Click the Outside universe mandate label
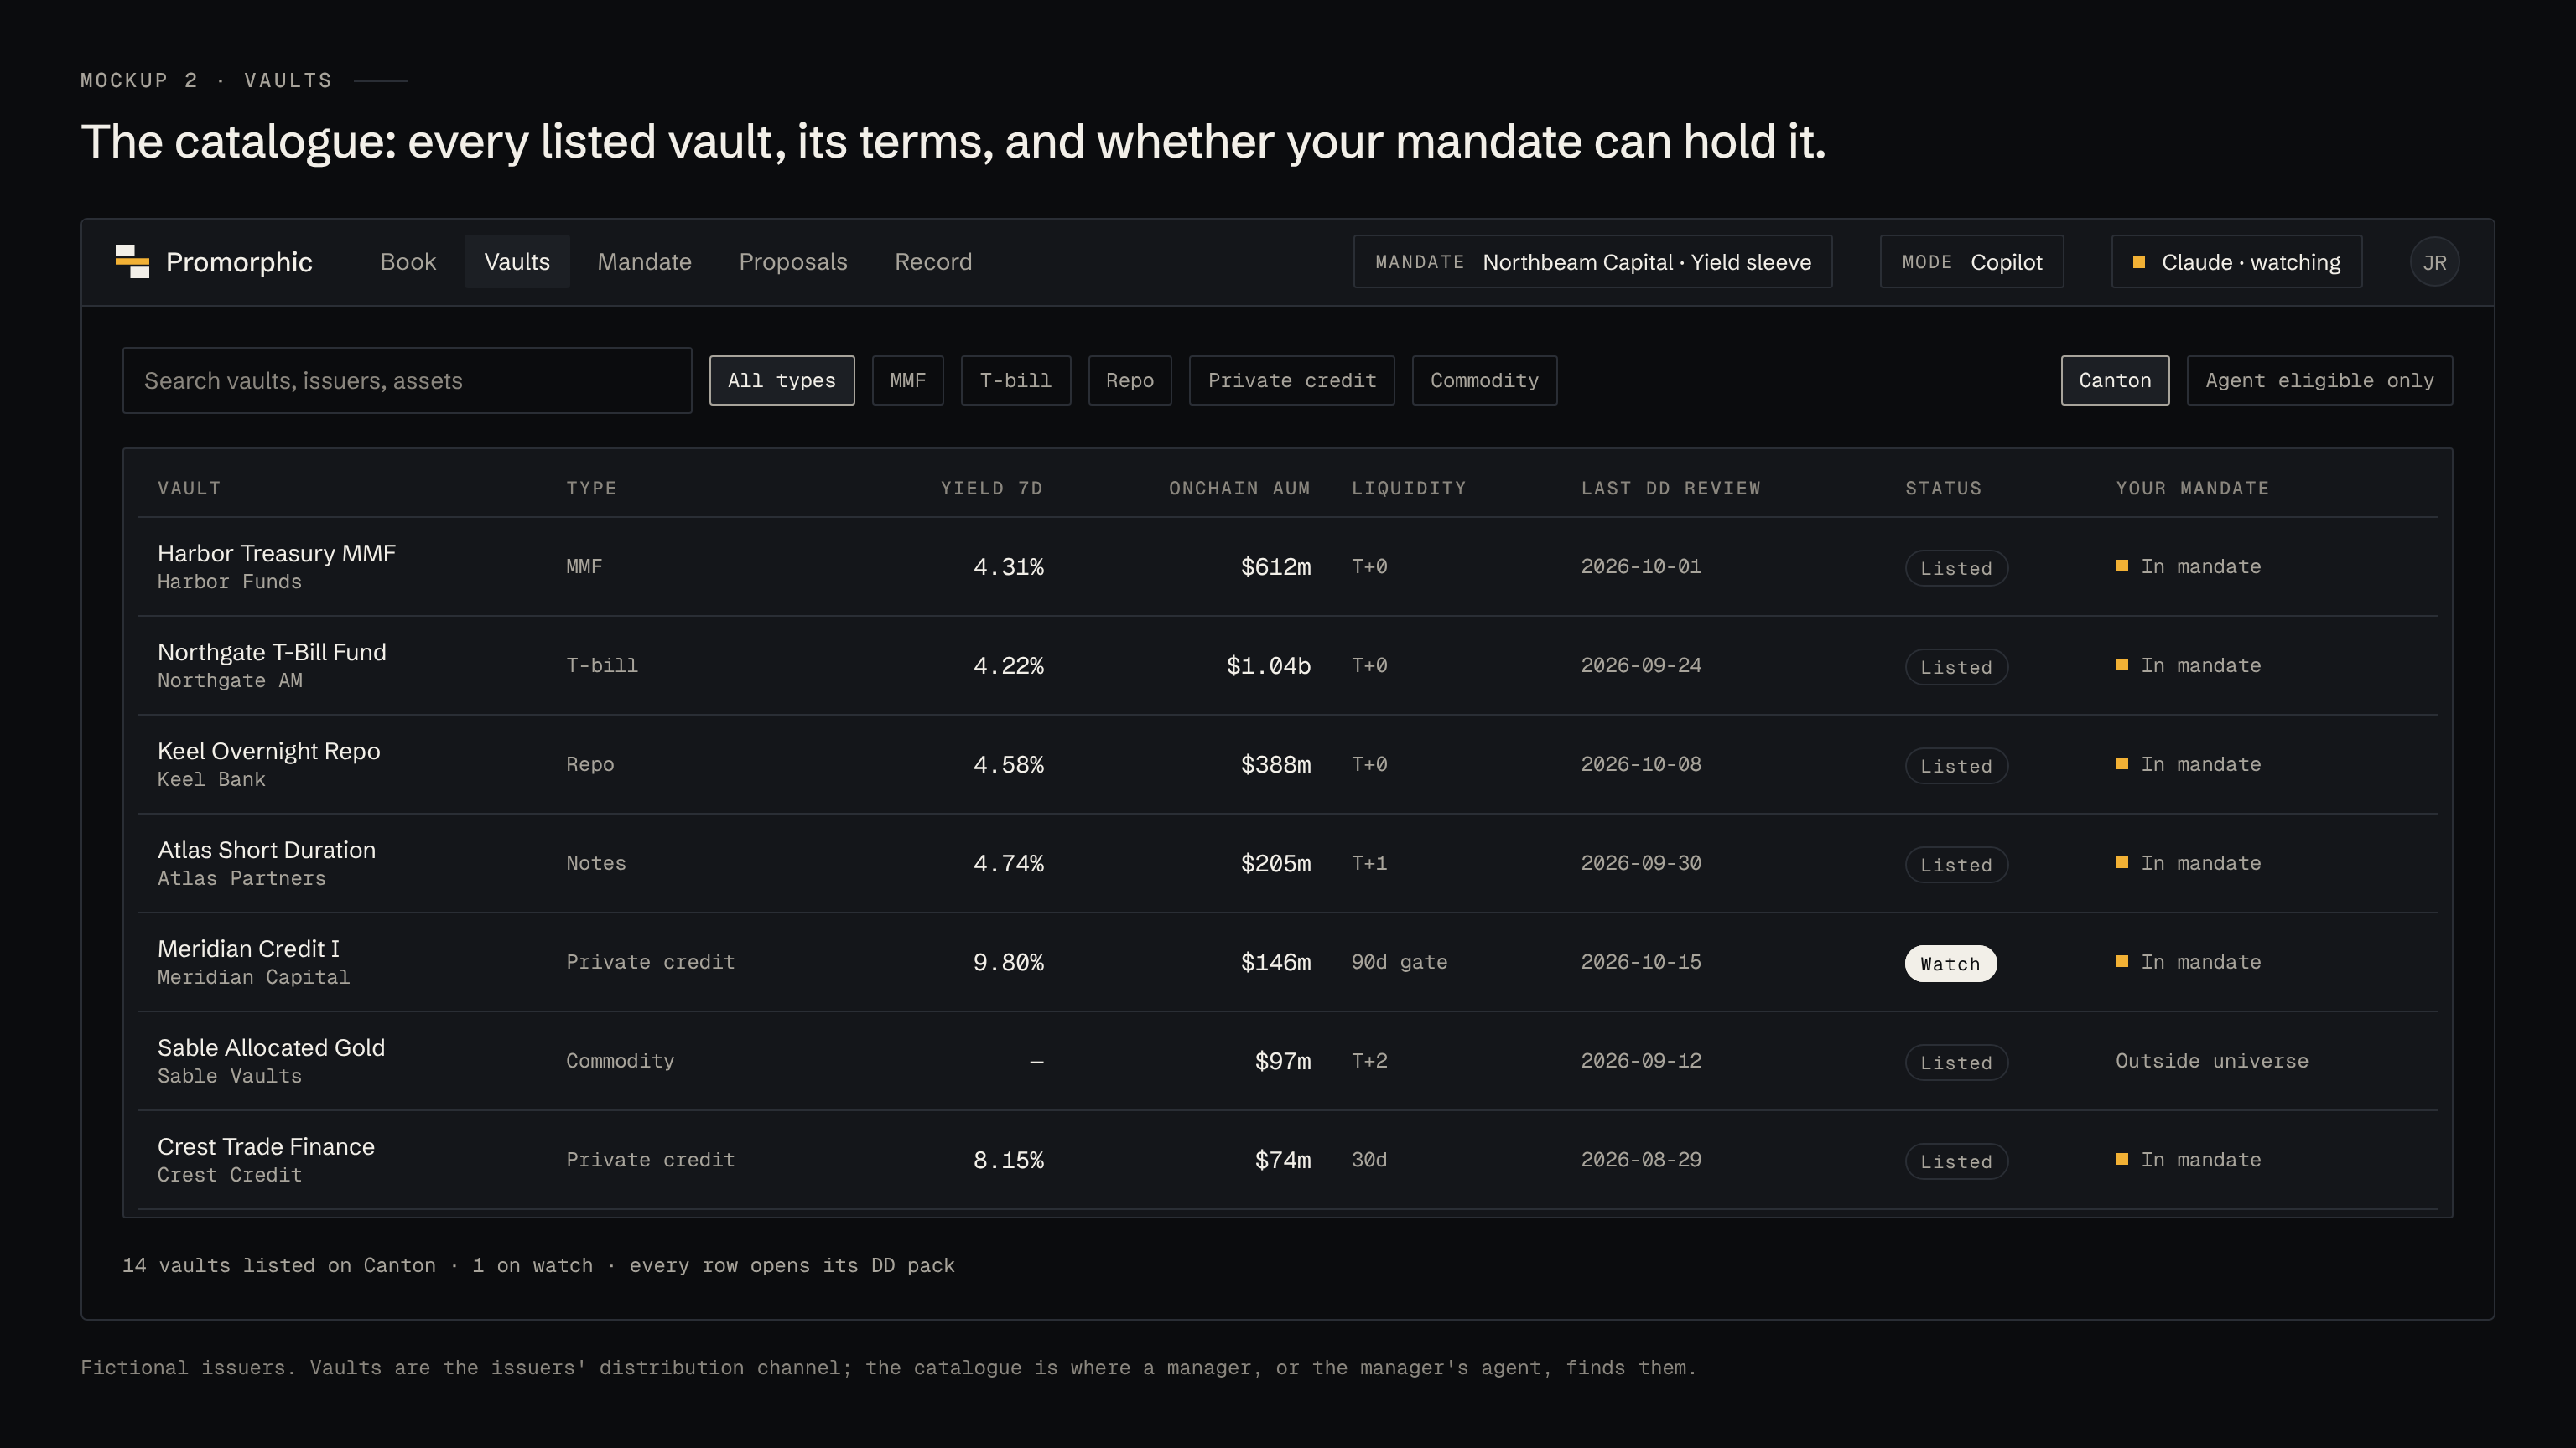The width and height of the screenshot is (2576, 1448). pos(2212,1061)
